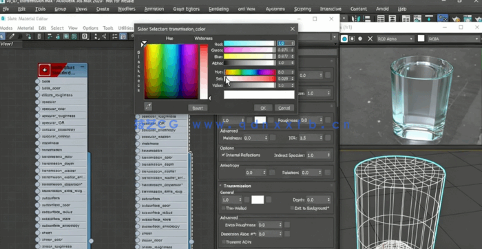Toggle the Internal Reflections checkbox
The image size is (482, 249).
point(224,155)
